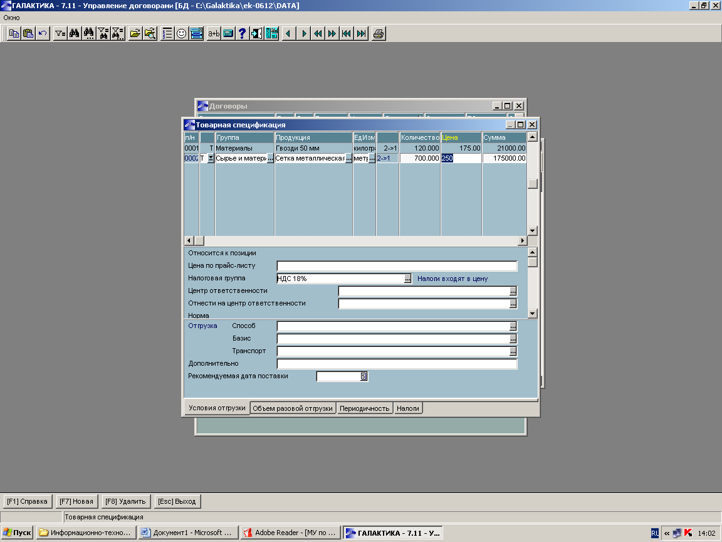722x542 pixels.
Task: Open the Группа lookup for Сырье и материалы
Action: (x=270, y=159)
